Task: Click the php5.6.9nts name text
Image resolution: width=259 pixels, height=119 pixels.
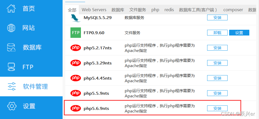Action: click(96, 109)
